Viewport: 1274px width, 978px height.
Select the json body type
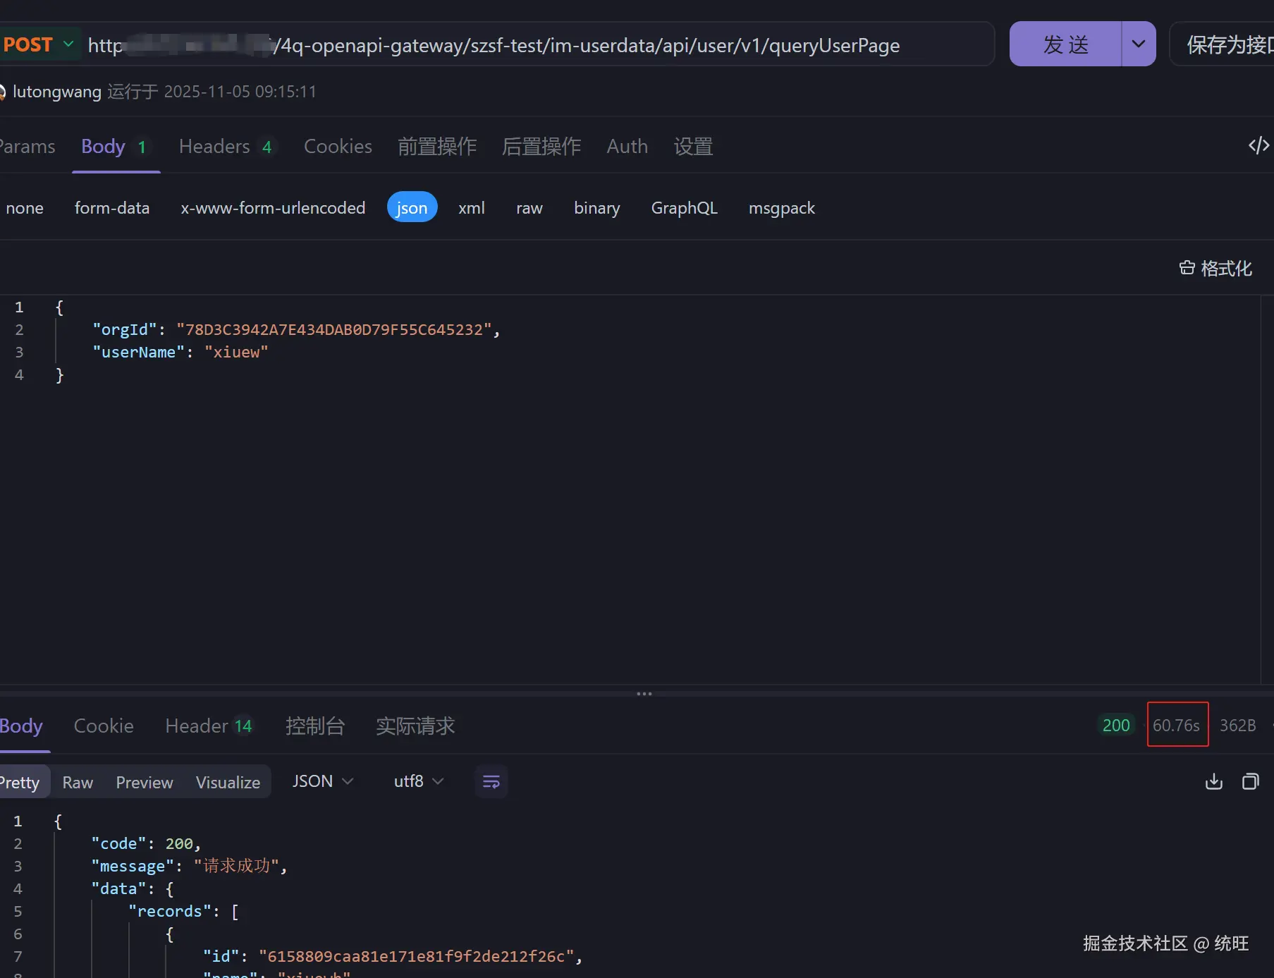click(x=412, y=208)
